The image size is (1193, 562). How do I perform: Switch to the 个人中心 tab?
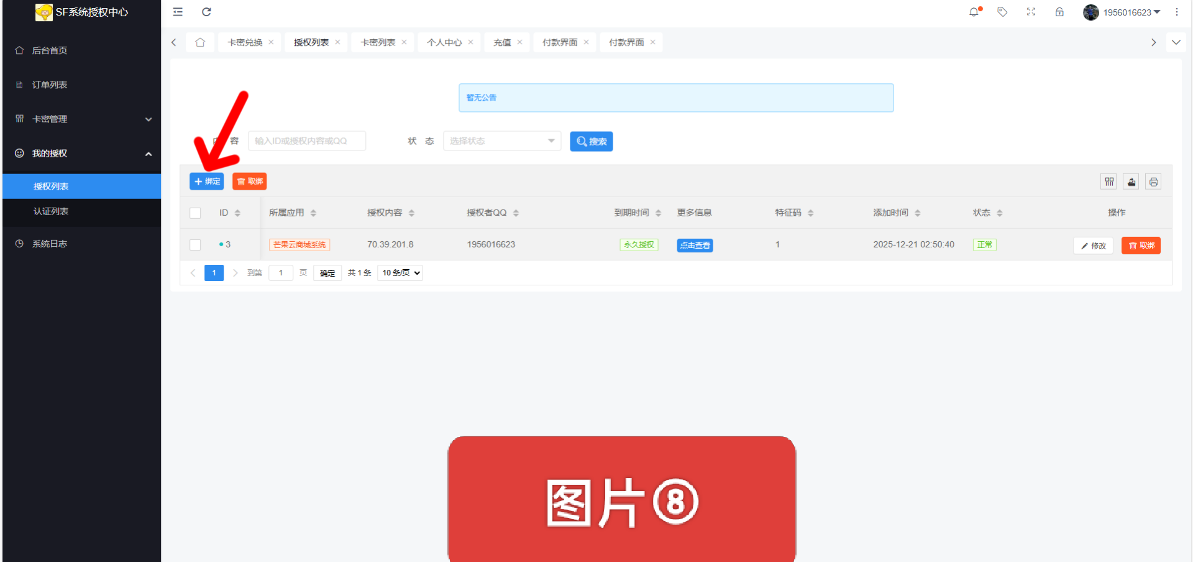[x=444, y=42]
